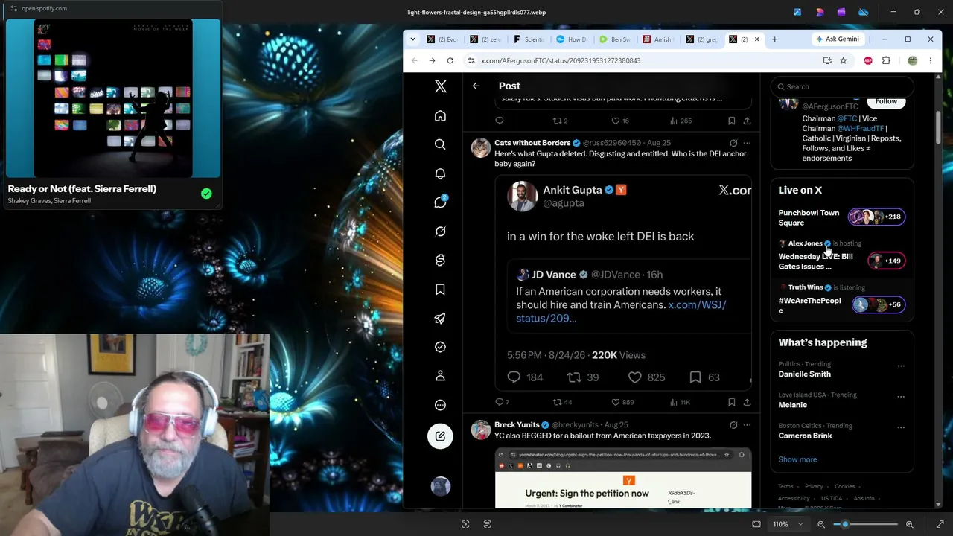953x536 pixels.
Task: Open X account avatar at sidebar bottom
Action: (440, 486)
